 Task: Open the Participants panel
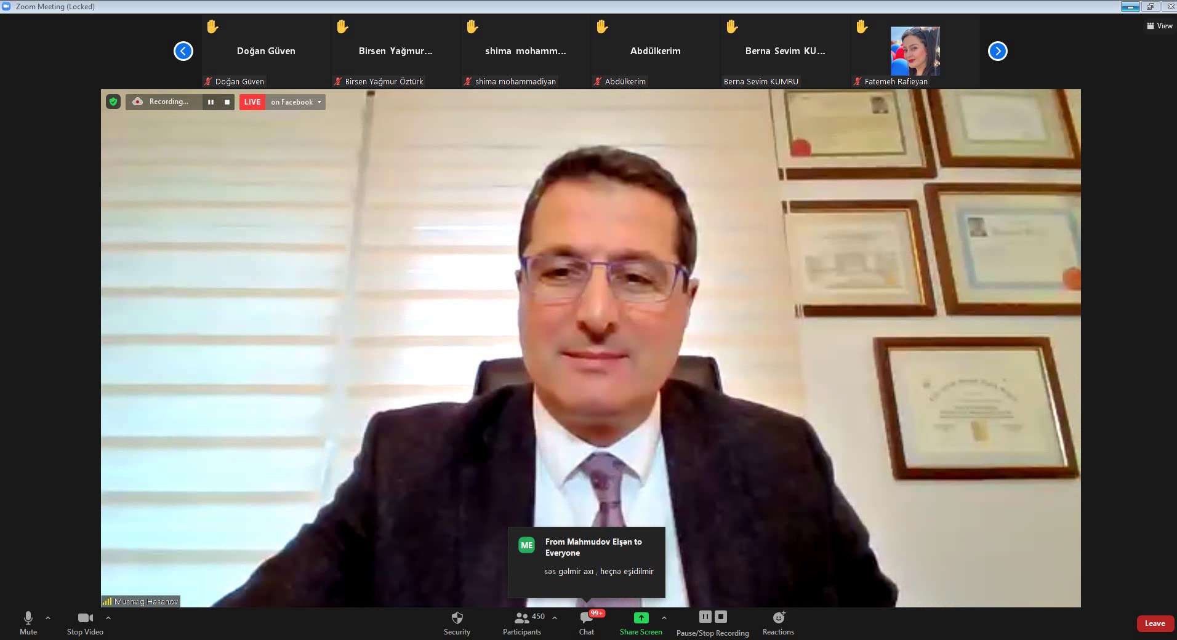point(522,623)
